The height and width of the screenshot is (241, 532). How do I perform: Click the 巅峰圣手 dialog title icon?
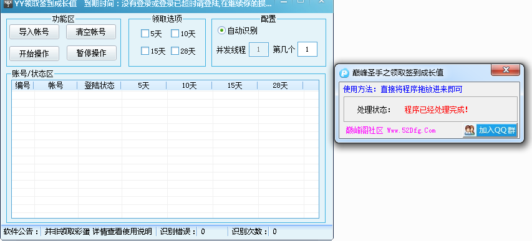[344, 73]
